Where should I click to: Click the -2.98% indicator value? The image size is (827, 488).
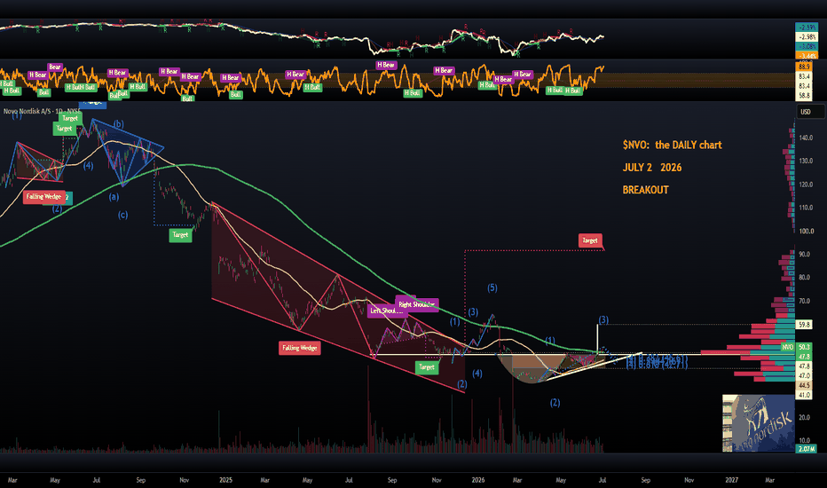tap(807, 37)
